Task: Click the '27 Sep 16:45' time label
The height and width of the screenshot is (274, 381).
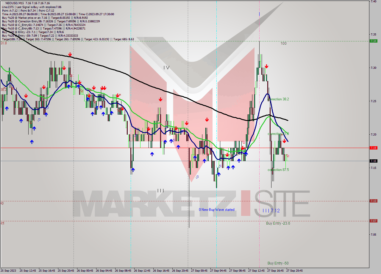Action: tap(276, 271)
